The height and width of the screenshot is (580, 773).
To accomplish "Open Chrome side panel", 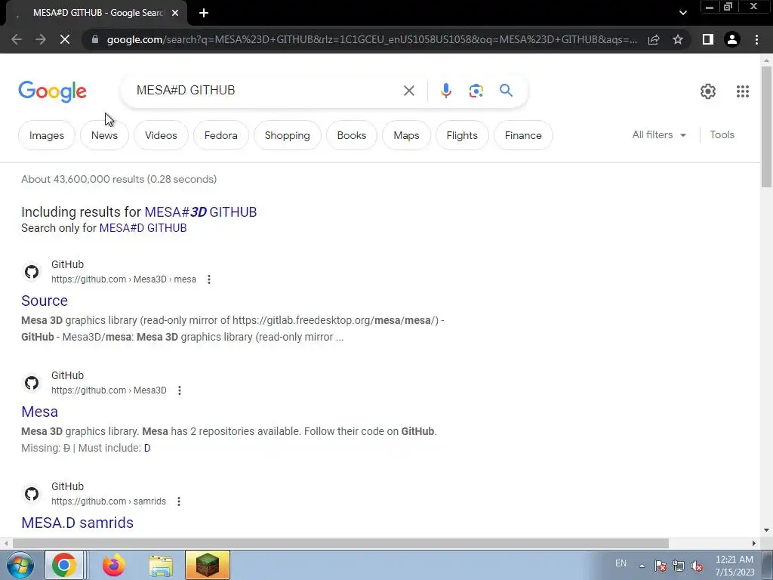I will [x=708, y=39].
